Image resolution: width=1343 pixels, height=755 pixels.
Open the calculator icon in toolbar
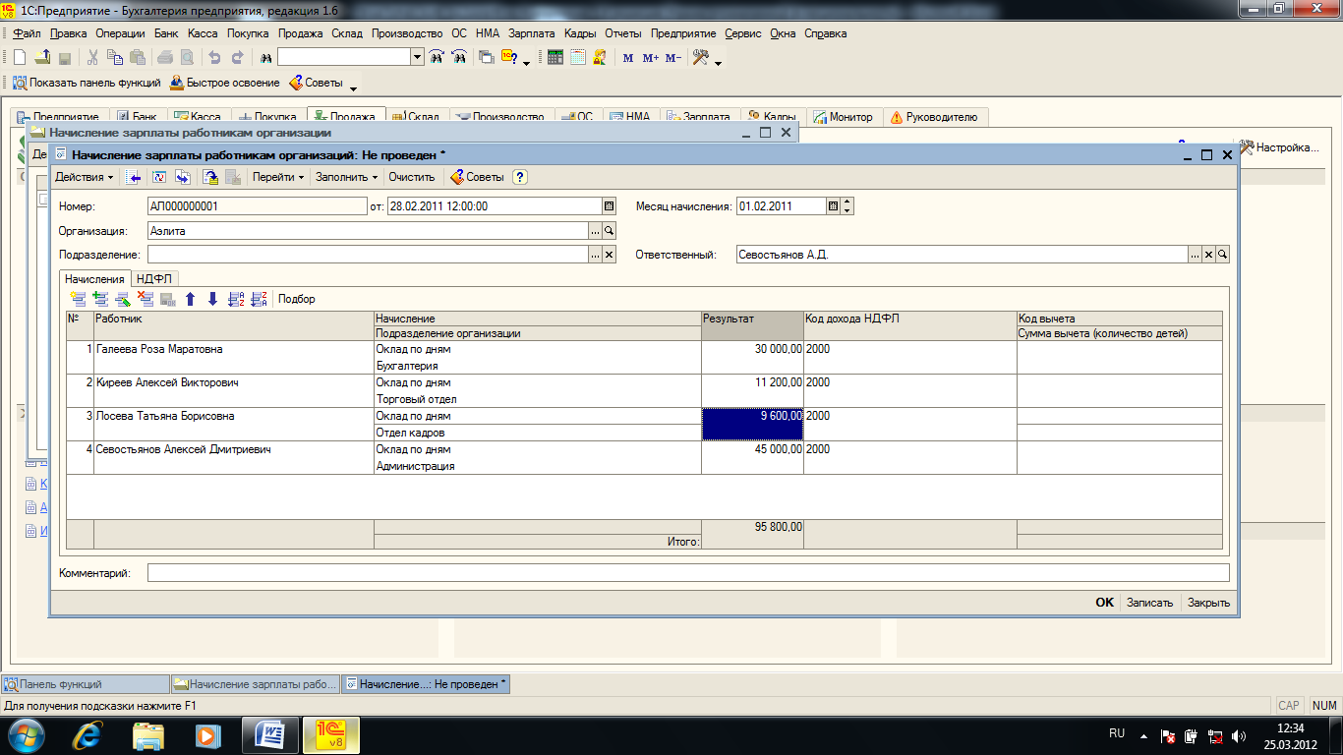[555, 57]
